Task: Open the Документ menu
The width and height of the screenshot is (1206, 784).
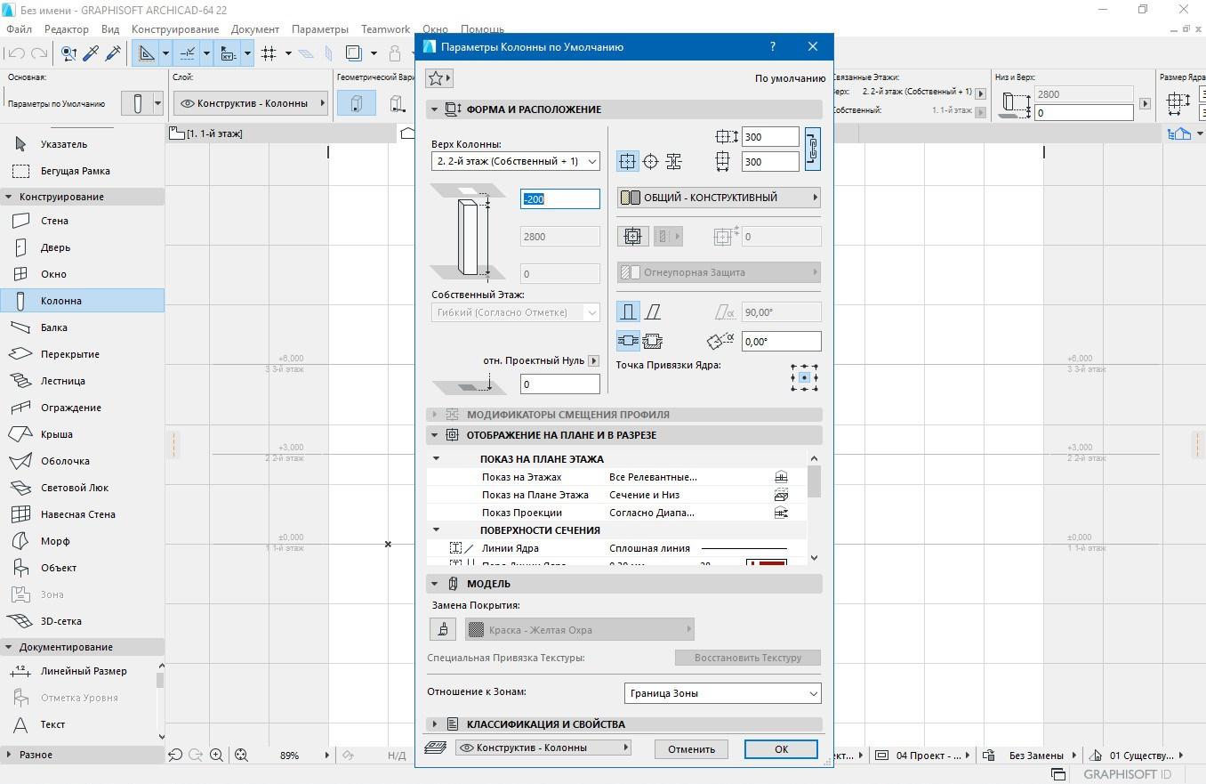Action: (255, 29)
